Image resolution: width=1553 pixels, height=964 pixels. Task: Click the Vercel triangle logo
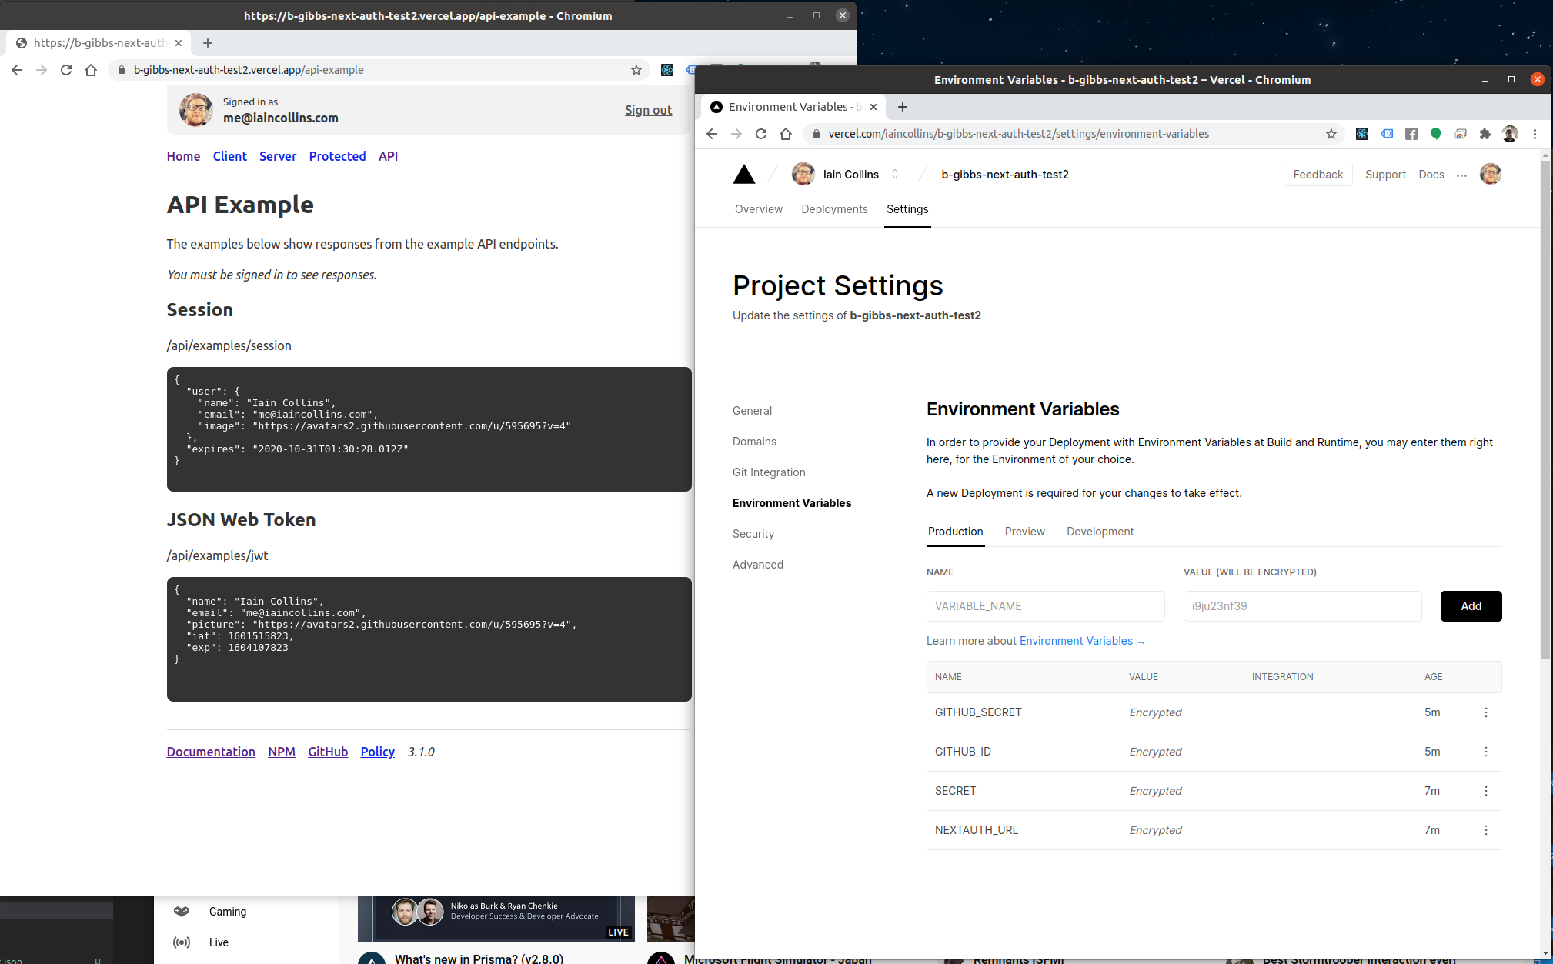[x=743, y=175]
